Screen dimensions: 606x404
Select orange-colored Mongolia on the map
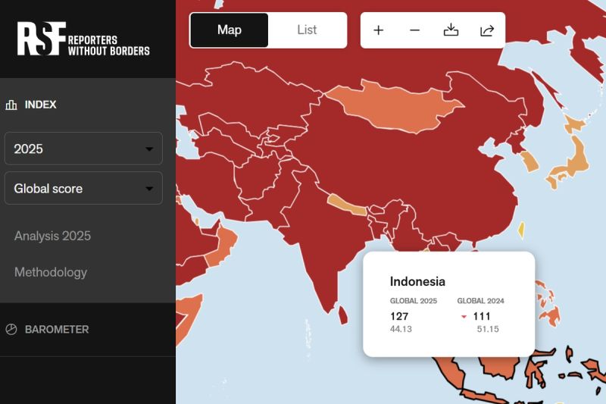click(394, 106)
